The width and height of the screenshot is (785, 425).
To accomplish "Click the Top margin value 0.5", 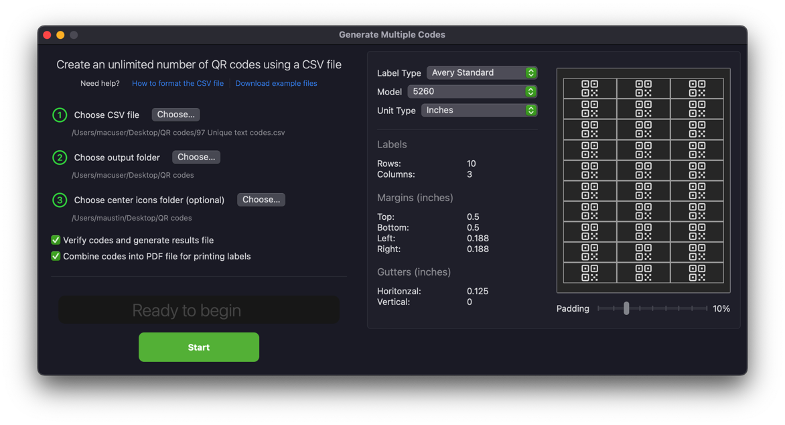I will point(473,217).
